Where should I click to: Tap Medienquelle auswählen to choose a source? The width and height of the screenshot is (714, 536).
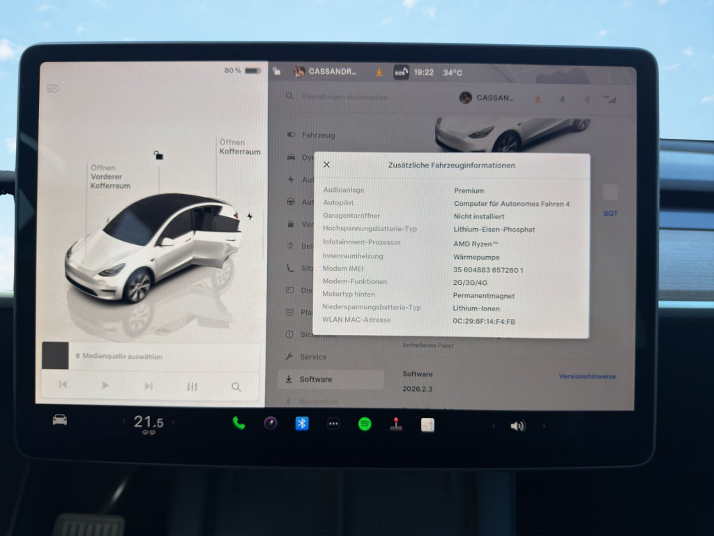(x=119, y=356)
